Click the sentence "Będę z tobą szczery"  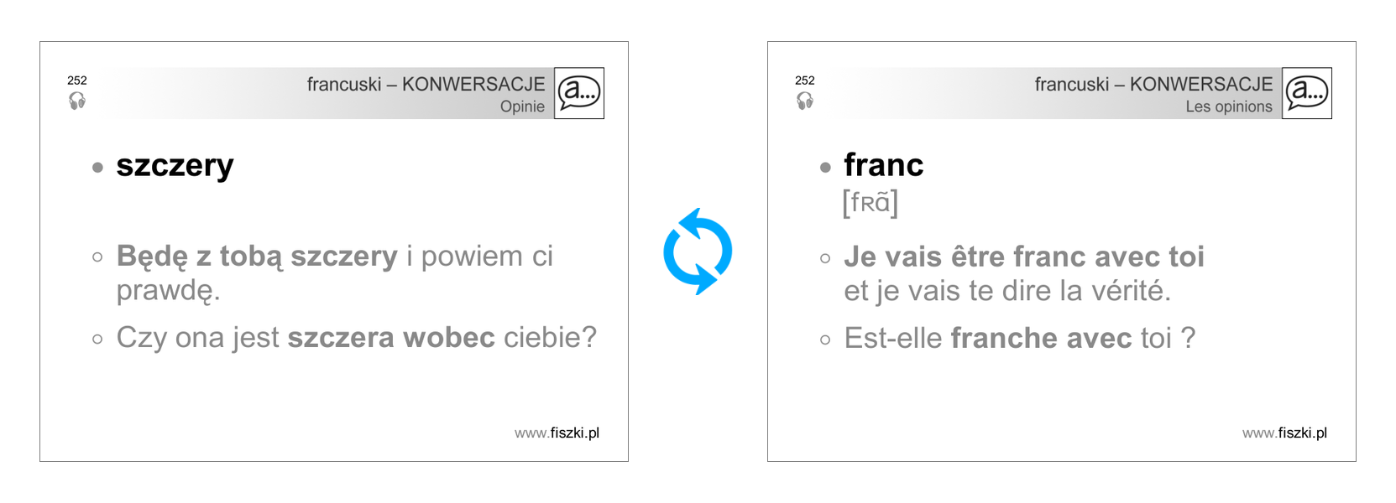coord(257,257)
